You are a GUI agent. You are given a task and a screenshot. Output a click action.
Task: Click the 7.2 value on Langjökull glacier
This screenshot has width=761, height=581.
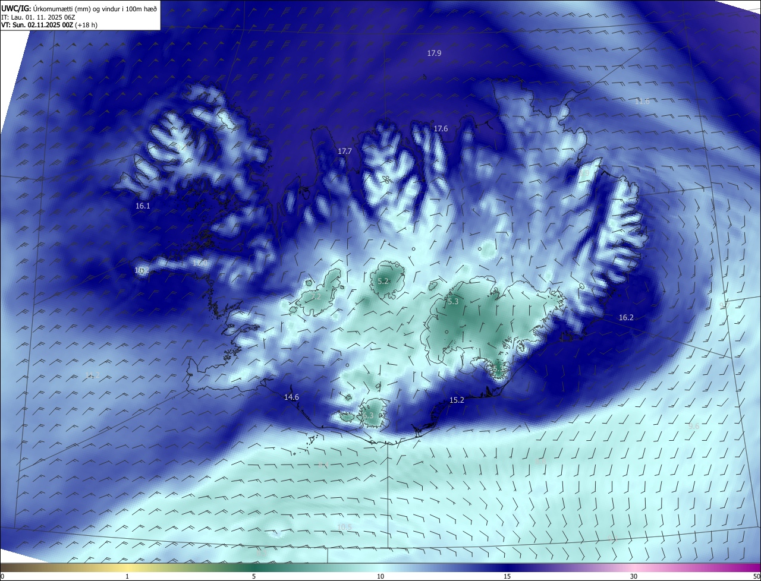pyautogui.click(x=316, y=296)
